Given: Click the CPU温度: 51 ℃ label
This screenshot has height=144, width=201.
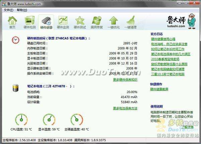Looking at the screenshot, I should 21,129.
